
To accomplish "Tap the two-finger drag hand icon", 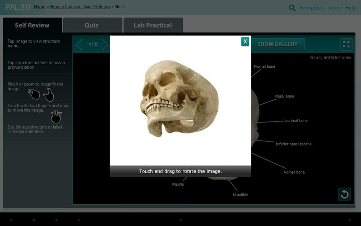I will [x=56, y=117].
